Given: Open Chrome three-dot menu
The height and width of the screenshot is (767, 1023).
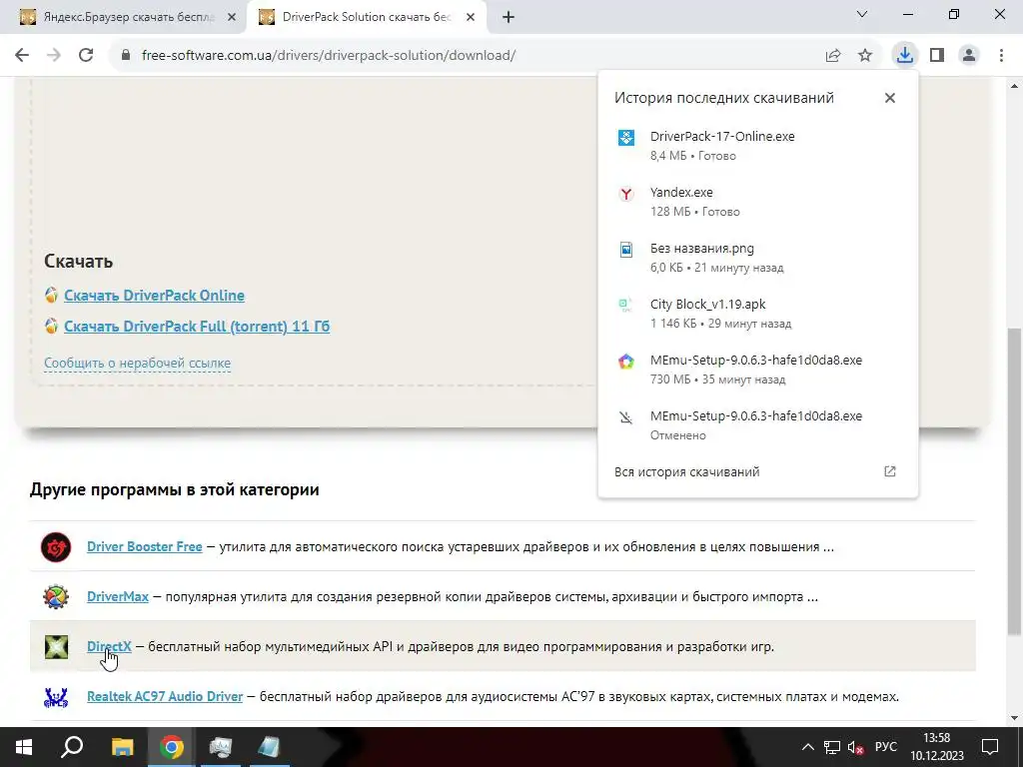Looking at the screenshot, I should pyautogui.click(x=1001, y=56).
